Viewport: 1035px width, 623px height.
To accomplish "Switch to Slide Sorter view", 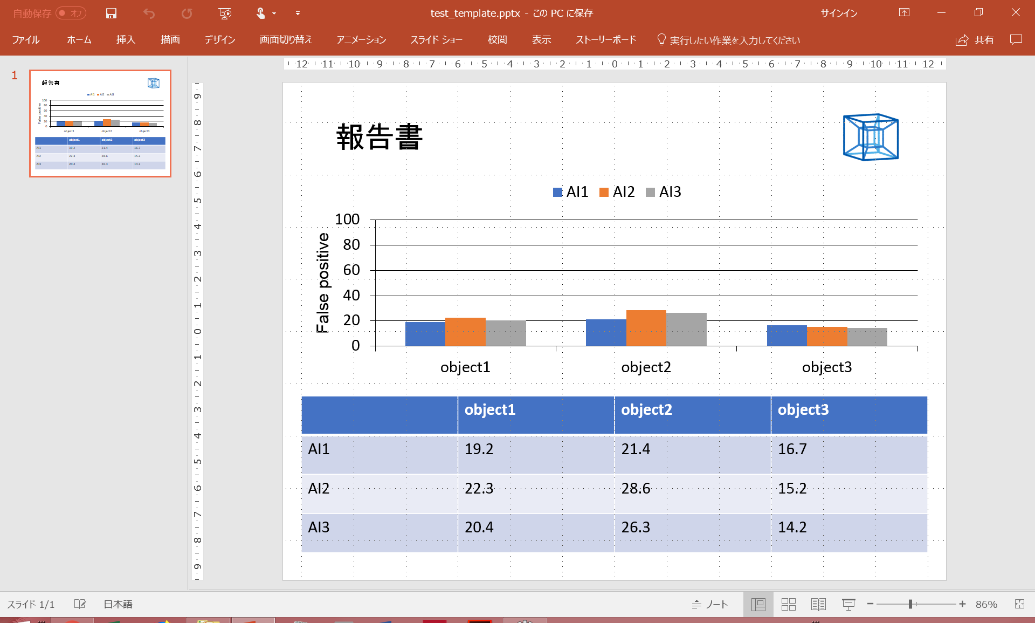I will pyautogui.click(x=789, y=604).
